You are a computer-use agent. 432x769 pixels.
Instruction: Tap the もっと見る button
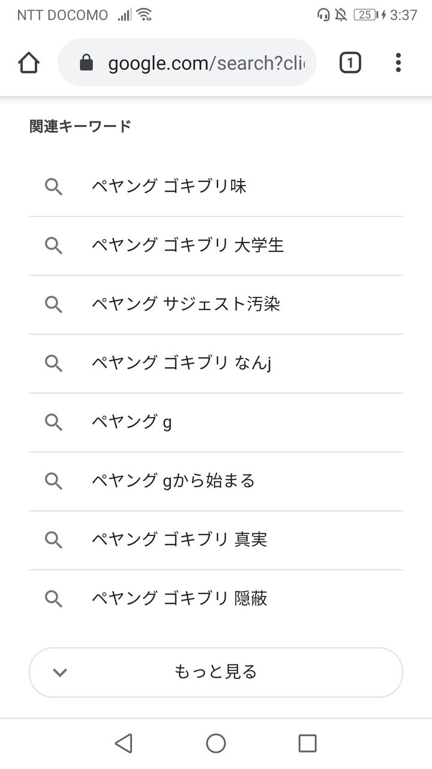pos(216,672)
